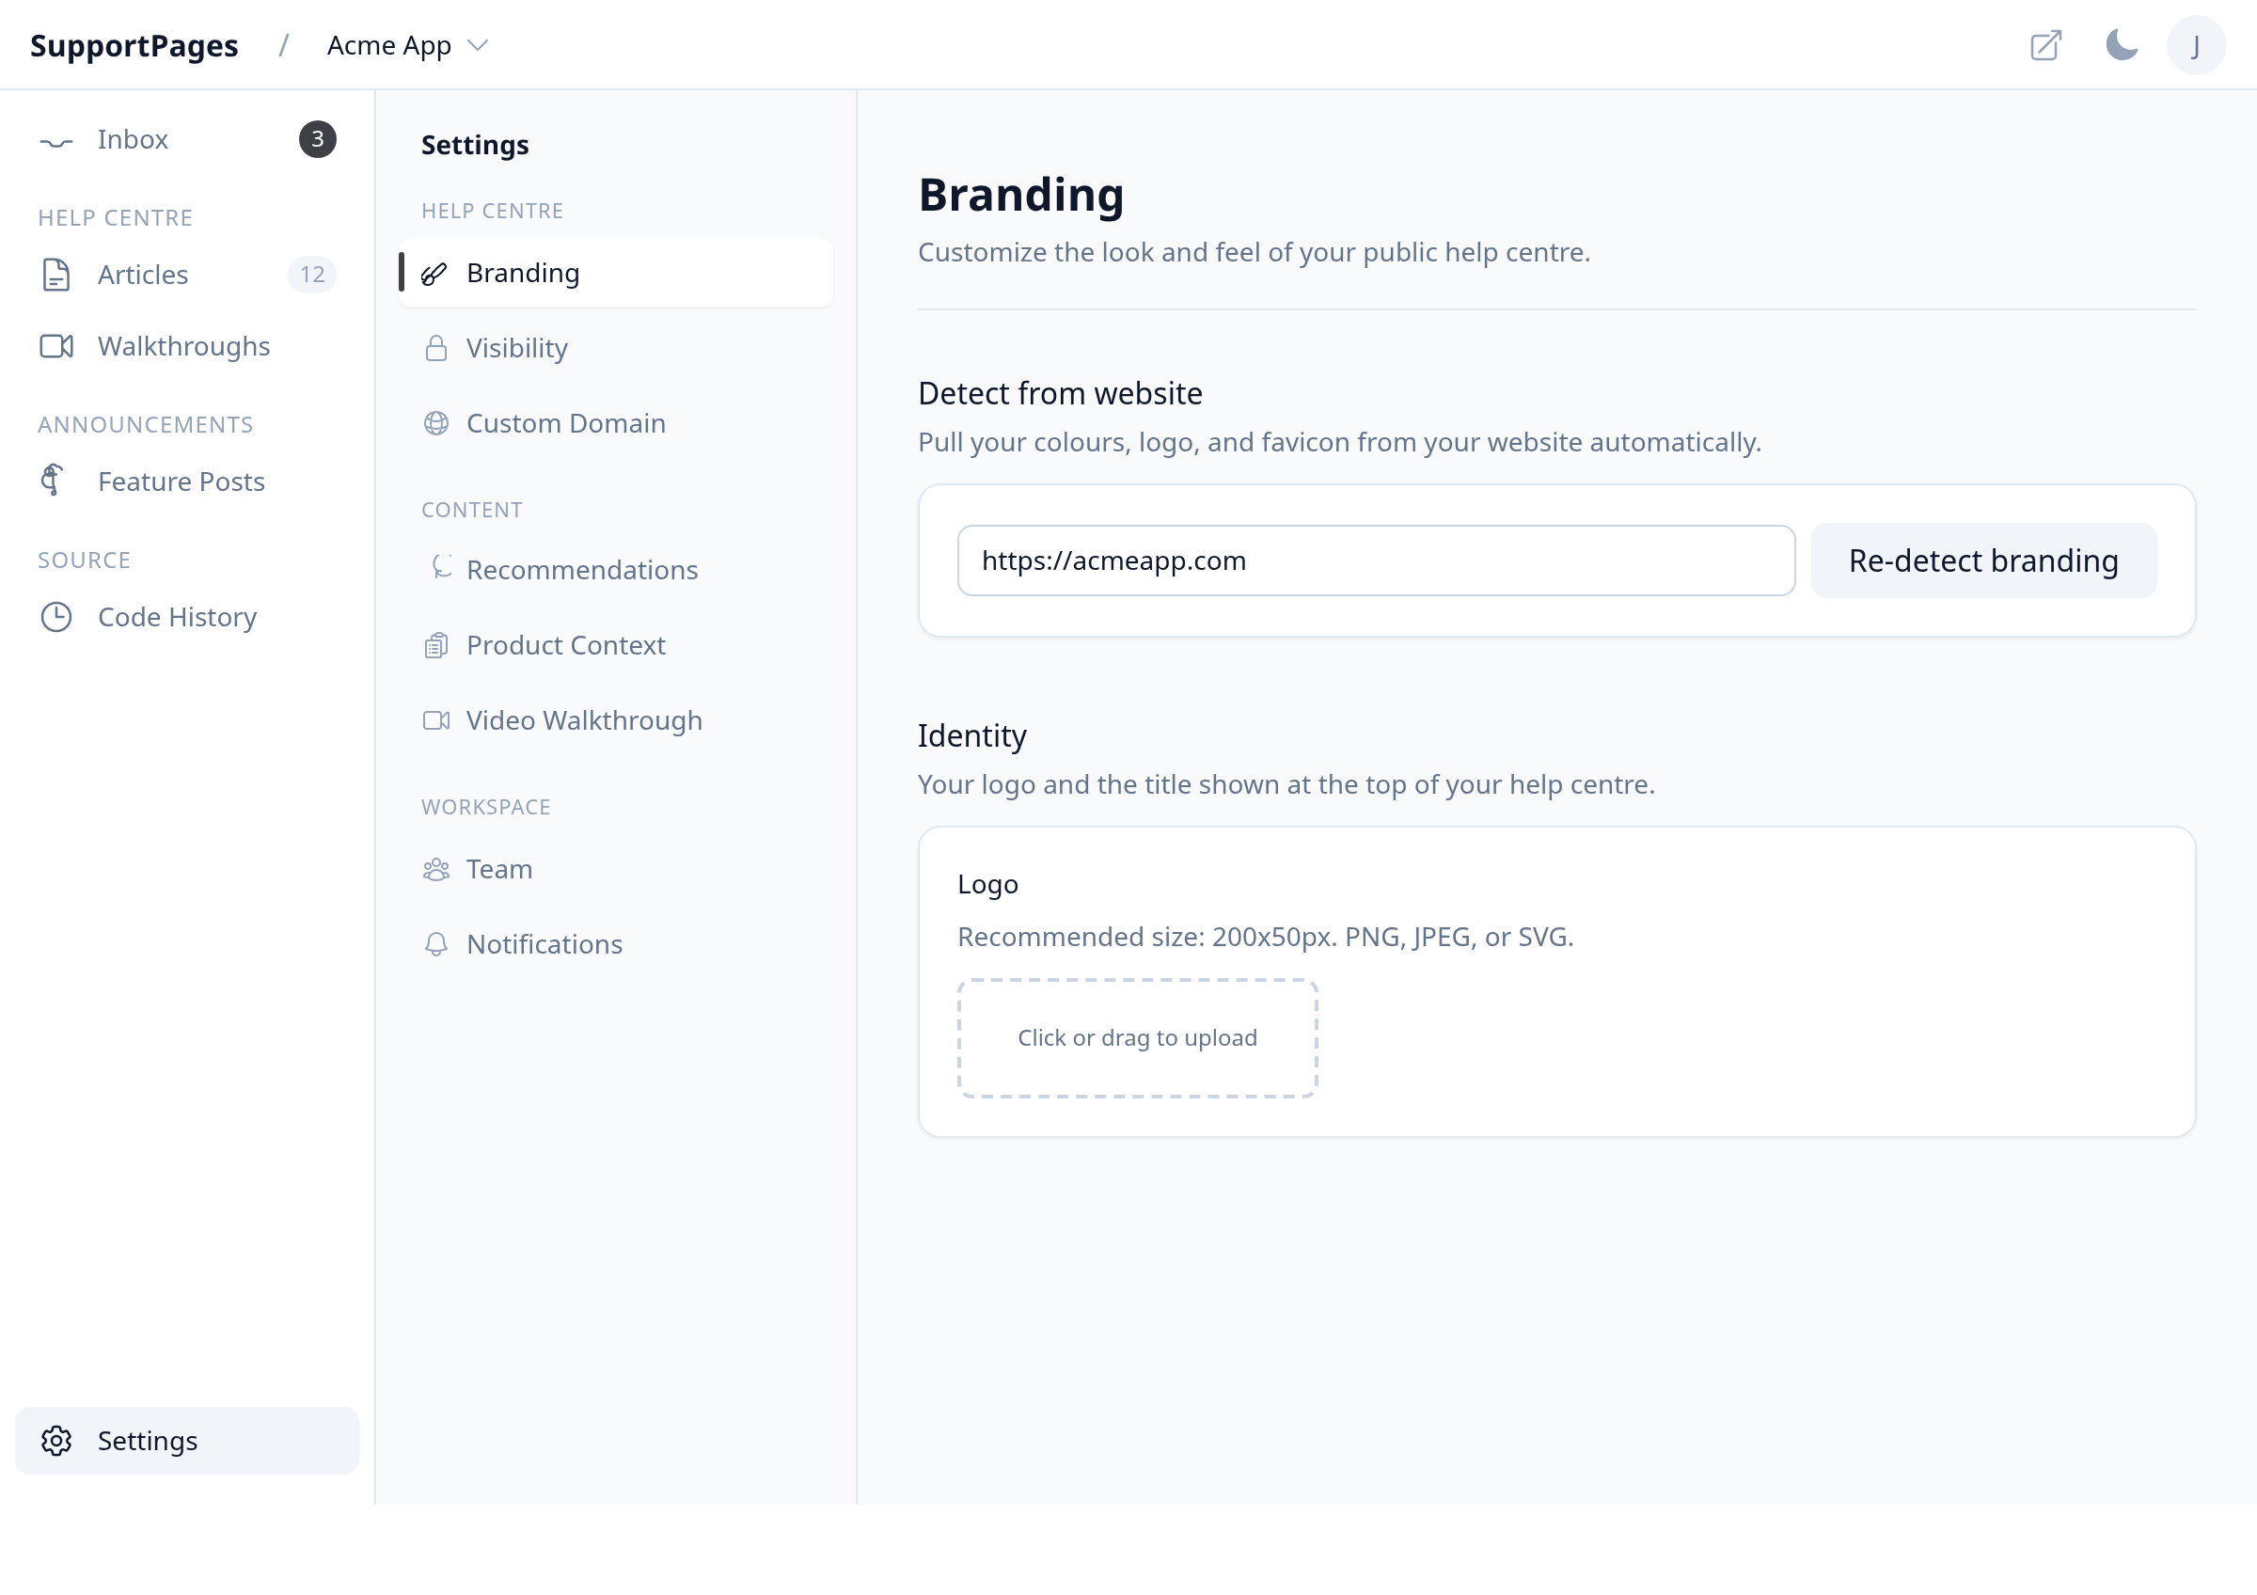Screen dimensions: 2257x1595
Task: Focus the website URL input field
Action: click(x=1376, y=561)
